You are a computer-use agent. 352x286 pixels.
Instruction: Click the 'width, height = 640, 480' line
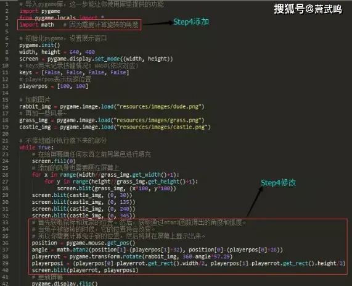click(x=57, y=52)
